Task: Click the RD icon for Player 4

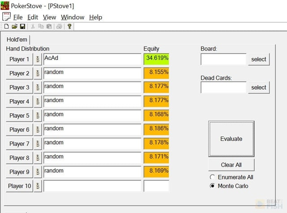Action: pos(38,102)
